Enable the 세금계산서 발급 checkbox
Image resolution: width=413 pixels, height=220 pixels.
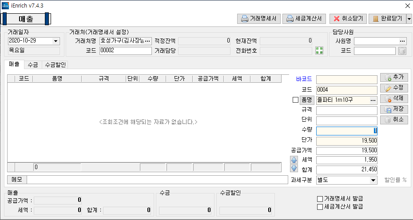click(320, 206)
